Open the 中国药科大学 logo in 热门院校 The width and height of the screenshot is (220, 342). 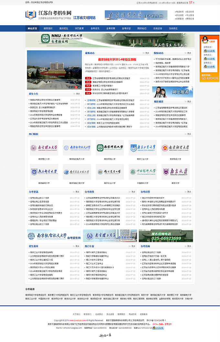tap(143, 172)
